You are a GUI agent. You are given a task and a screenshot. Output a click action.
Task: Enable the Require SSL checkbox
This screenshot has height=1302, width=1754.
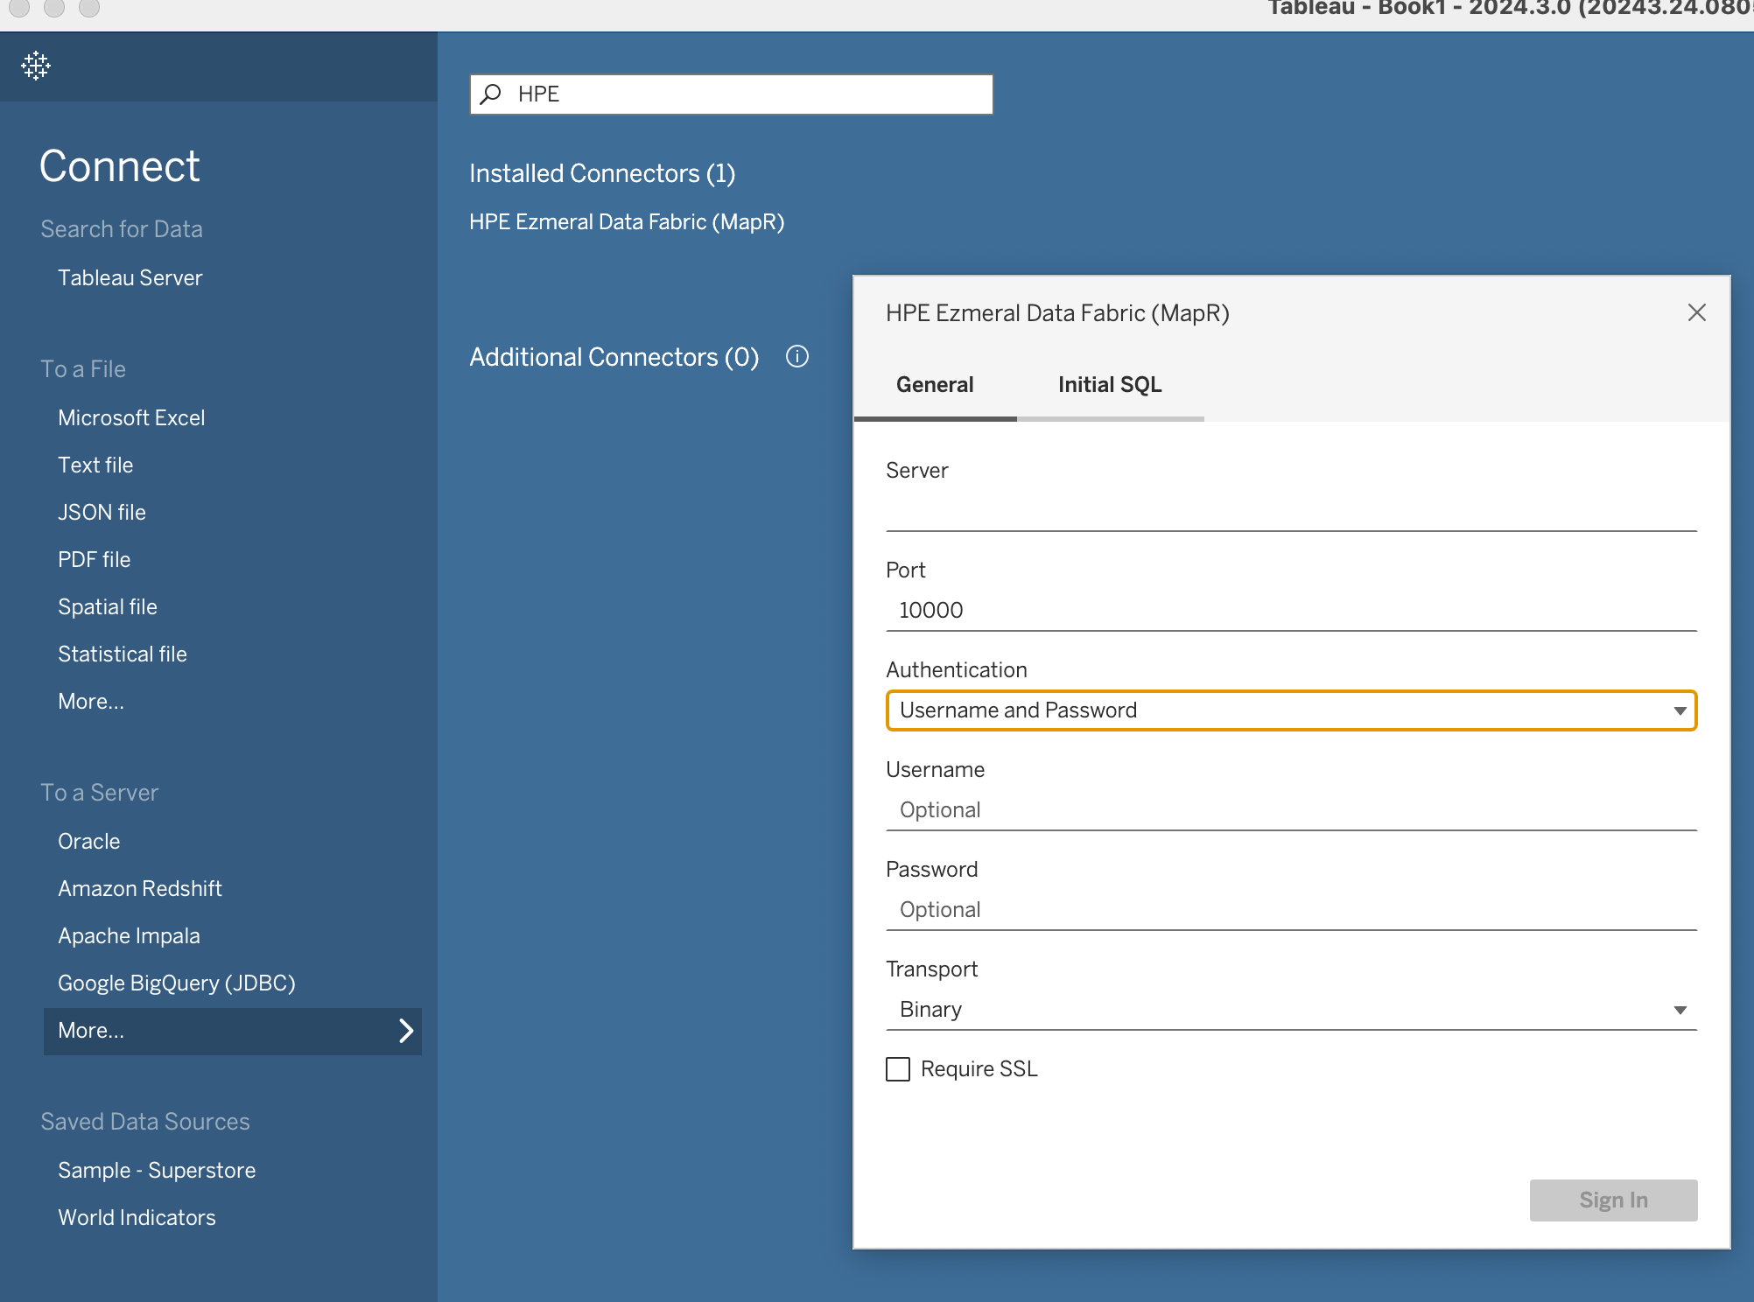(898, 1069)
